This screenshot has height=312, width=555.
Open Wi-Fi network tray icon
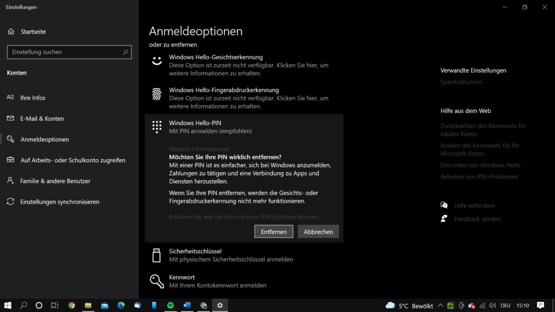482,306
